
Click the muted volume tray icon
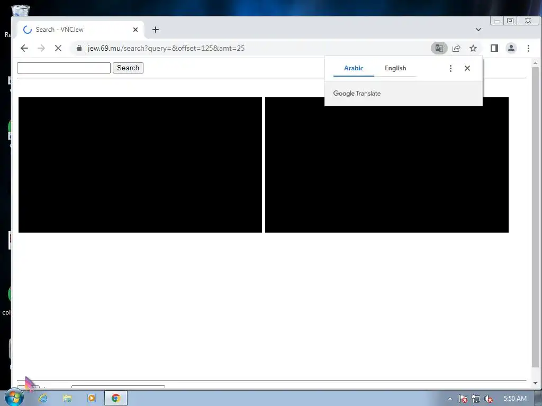489,399
